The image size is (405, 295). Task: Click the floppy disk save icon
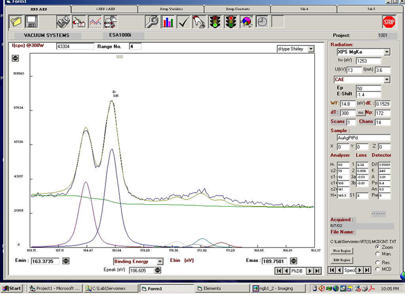point(31,22)
